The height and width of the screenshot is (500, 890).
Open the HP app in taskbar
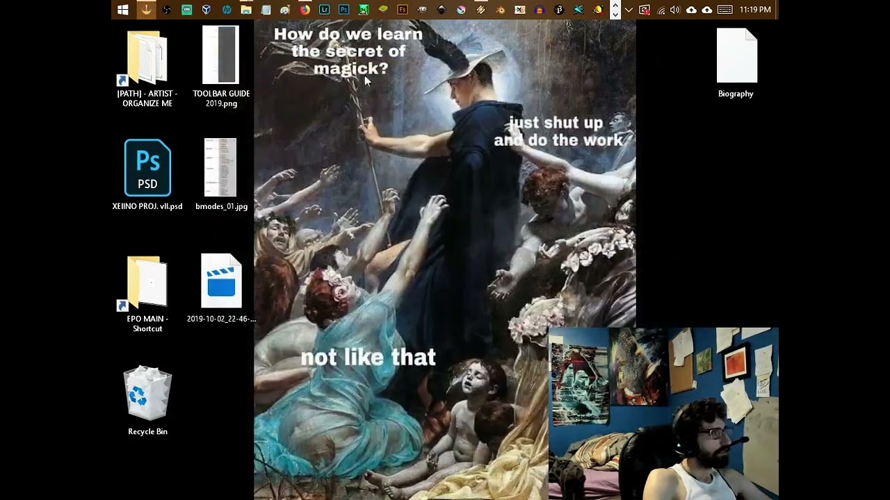pos(227,10)
